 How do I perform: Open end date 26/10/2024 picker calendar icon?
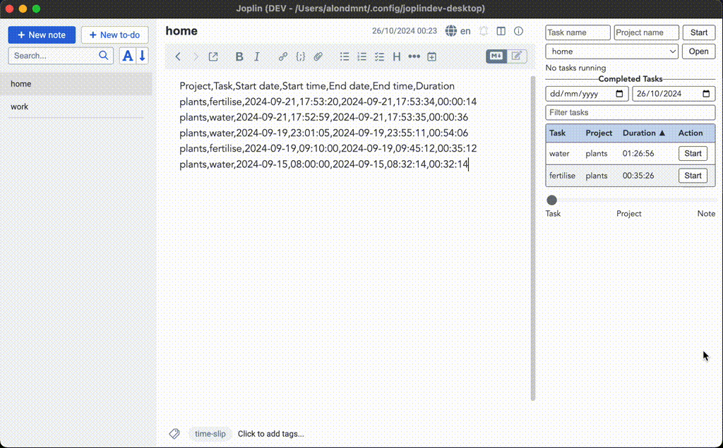coord(706,94)
